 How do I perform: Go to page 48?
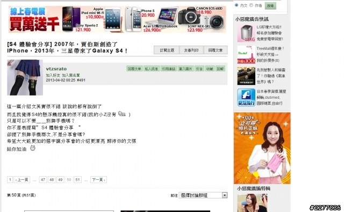click(x=52, y=180)
